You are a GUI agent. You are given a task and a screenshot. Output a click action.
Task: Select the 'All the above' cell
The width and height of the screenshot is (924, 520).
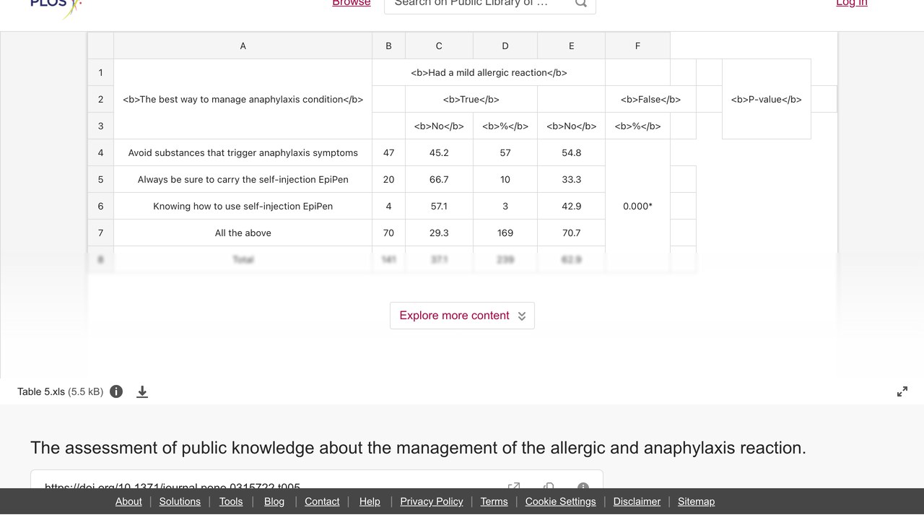pyautogui.click(x=243, y=233)
